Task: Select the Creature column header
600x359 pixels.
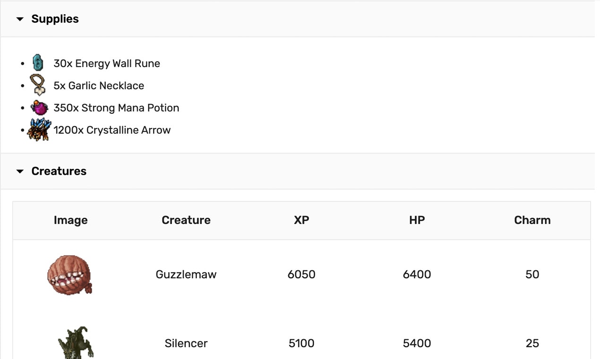Action: (186, 220)
